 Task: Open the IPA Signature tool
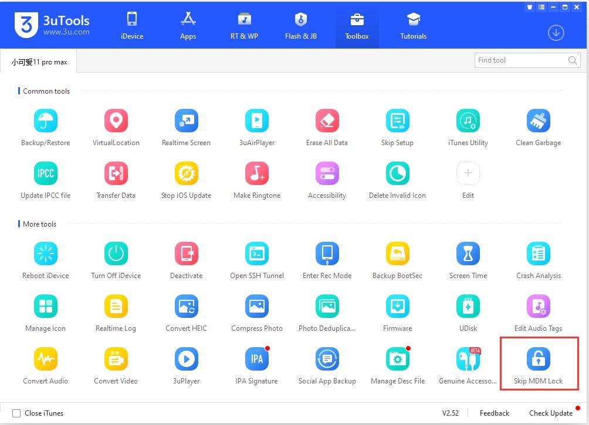257,366
